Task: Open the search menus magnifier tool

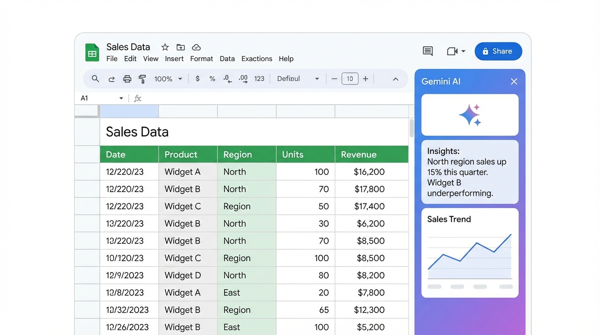Action: (95, 79)
